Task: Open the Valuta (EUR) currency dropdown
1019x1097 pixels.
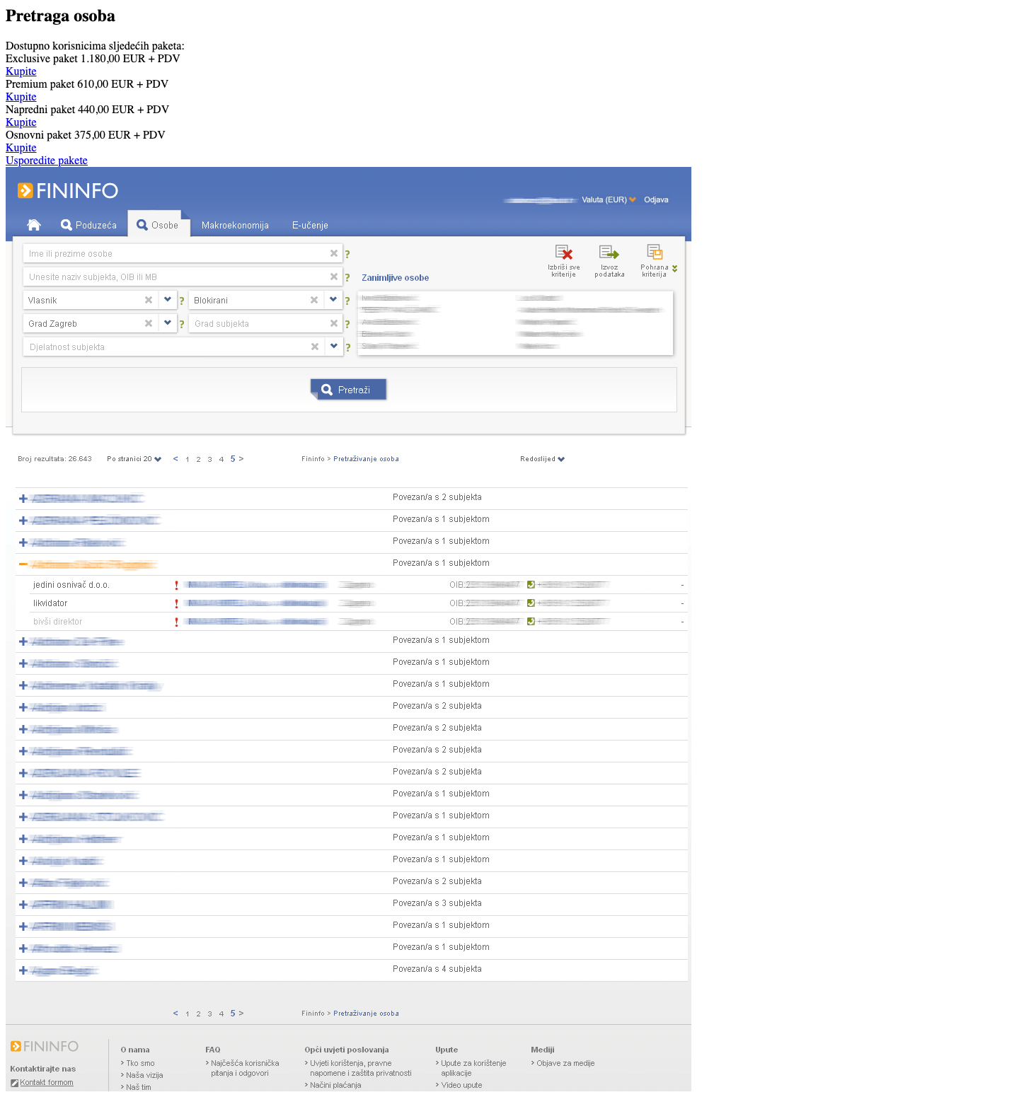Action: pos(609,199)
